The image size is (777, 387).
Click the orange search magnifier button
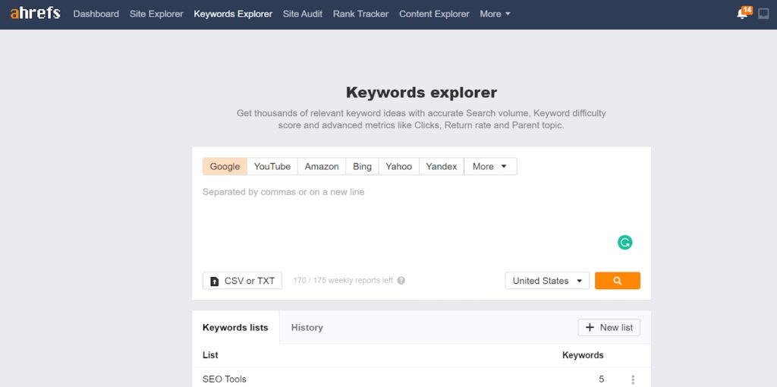pyautogui.click(x=618, y=281)
